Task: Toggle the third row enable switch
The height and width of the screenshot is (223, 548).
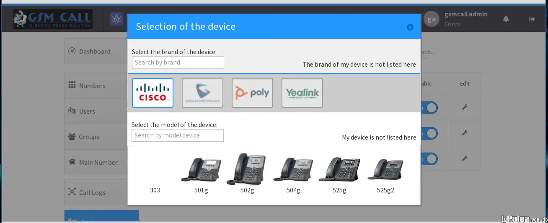Action: pyautogui.click(x=429, y=159)
